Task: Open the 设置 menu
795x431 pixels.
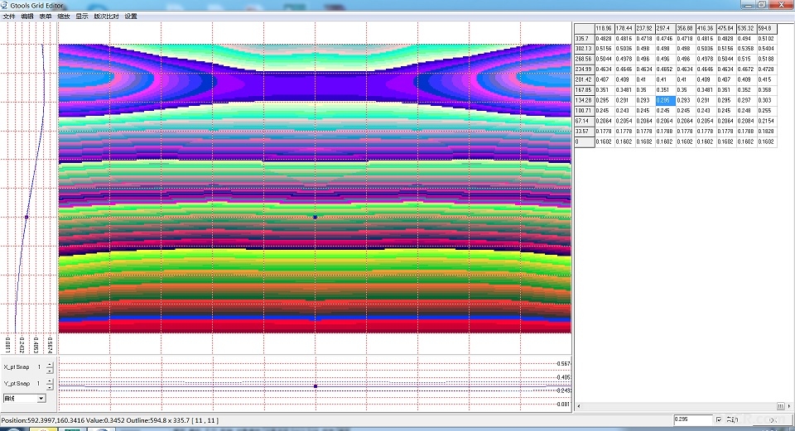Action: point(131,17)
